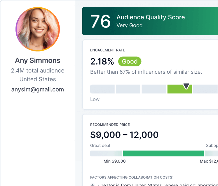Select the Very Good rating label
The height and width of the screenshot is (186, 218).
pos(130,25)
